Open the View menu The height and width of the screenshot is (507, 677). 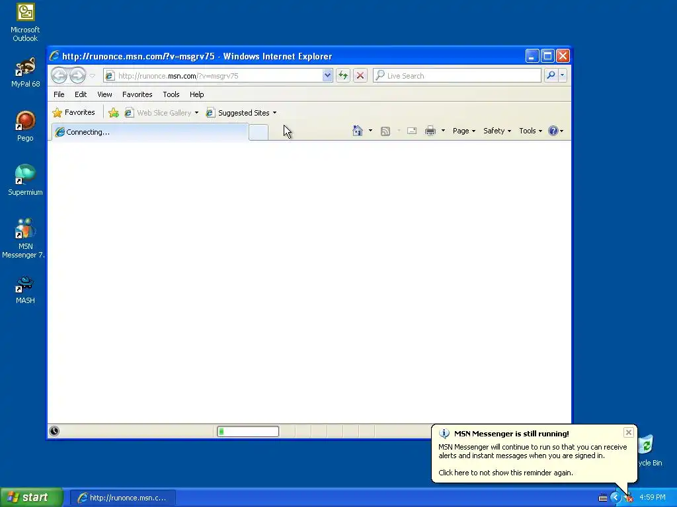[104, 94]
